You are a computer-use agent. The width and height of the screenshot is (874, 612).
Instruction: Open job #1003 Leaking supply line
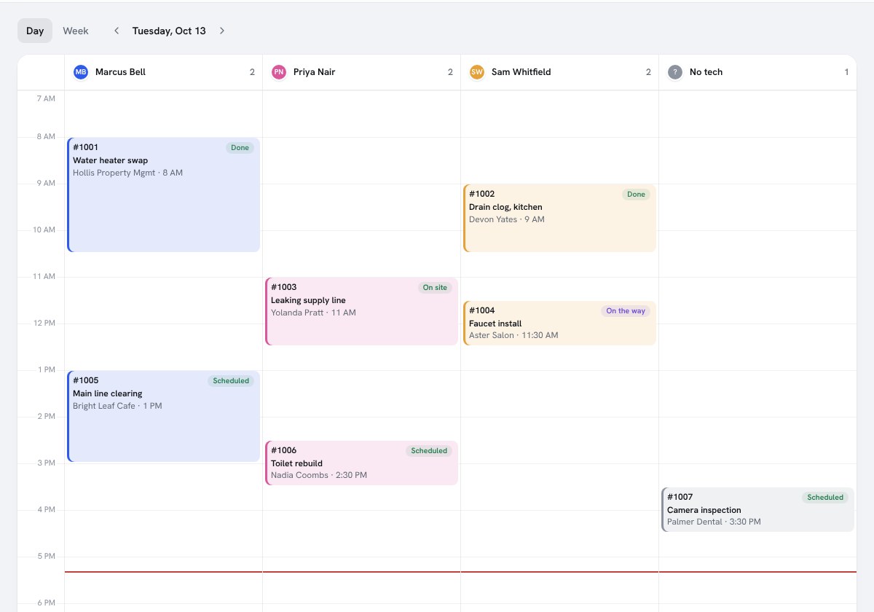coord(362,311)
